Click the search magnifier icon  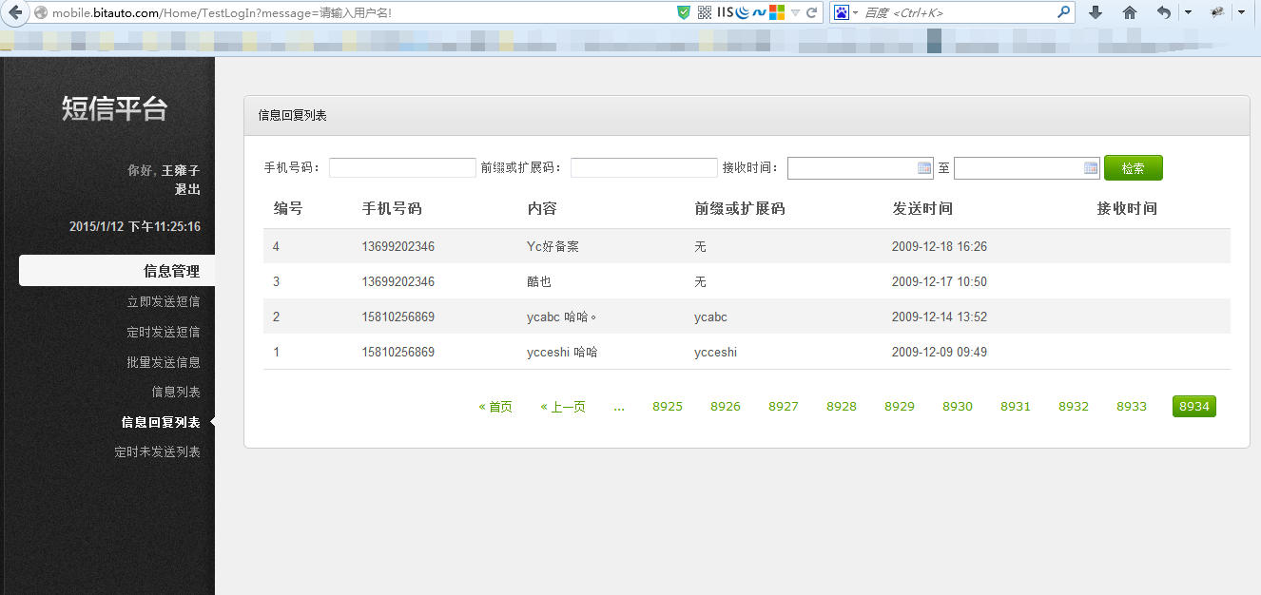[x=1064, y=12]
